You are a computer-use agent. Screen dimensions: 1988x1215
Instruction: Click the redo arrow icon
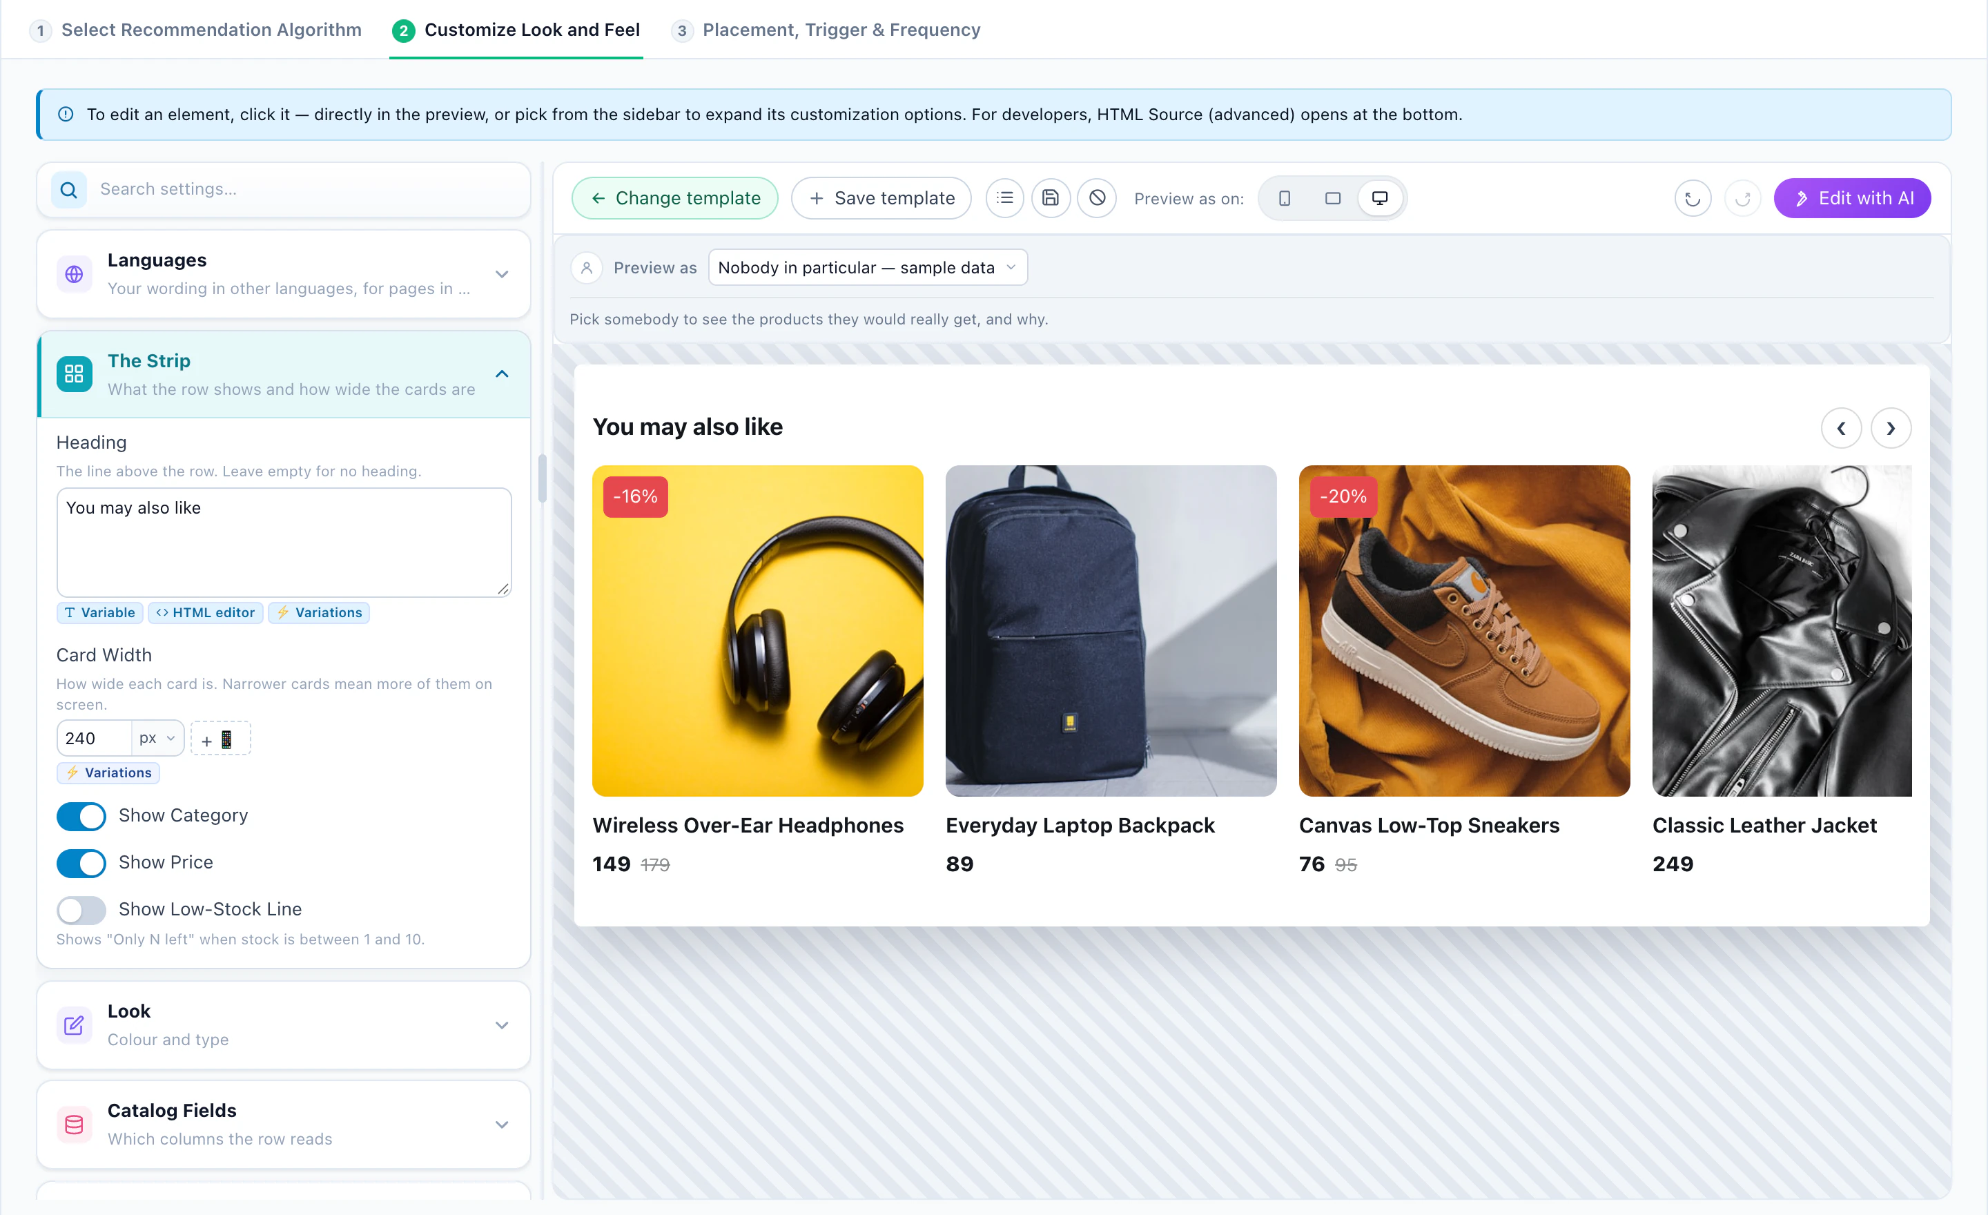pos(1743,198)
